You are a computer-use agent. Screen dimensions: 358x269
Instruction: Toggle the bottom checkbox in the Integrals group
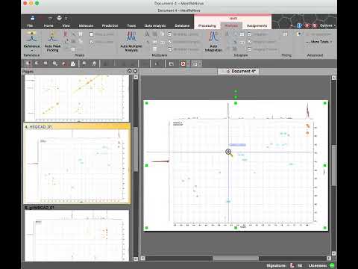(249, 49)
